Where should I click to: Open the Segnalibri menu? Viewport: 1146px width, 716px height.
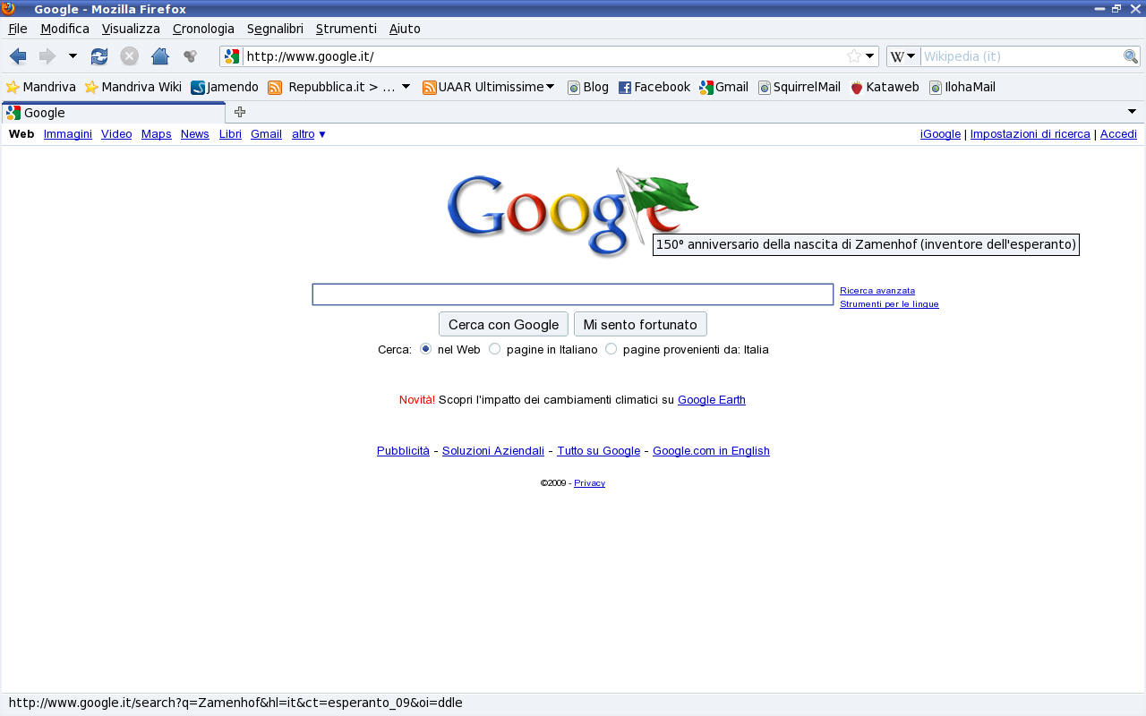click(x=275, y=29)
